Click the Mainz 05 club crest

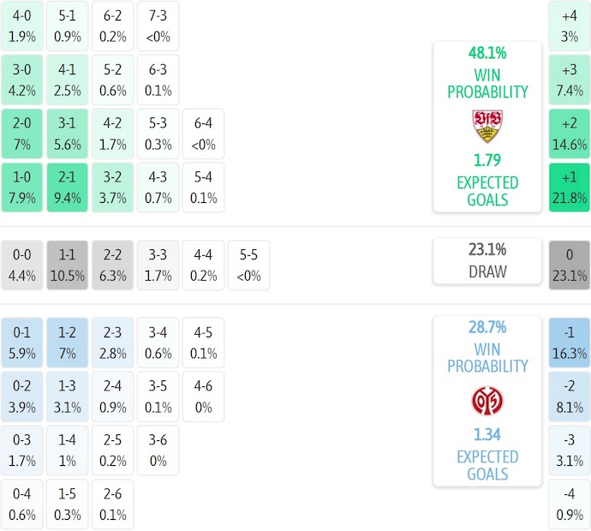pyautogui.click(x=487, y=400)
